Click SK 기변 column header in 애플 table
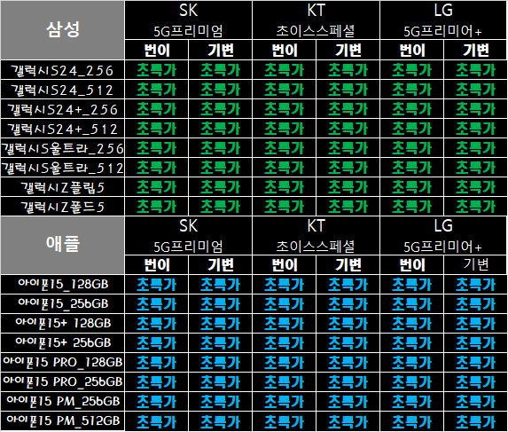 (x=220, y=264)
